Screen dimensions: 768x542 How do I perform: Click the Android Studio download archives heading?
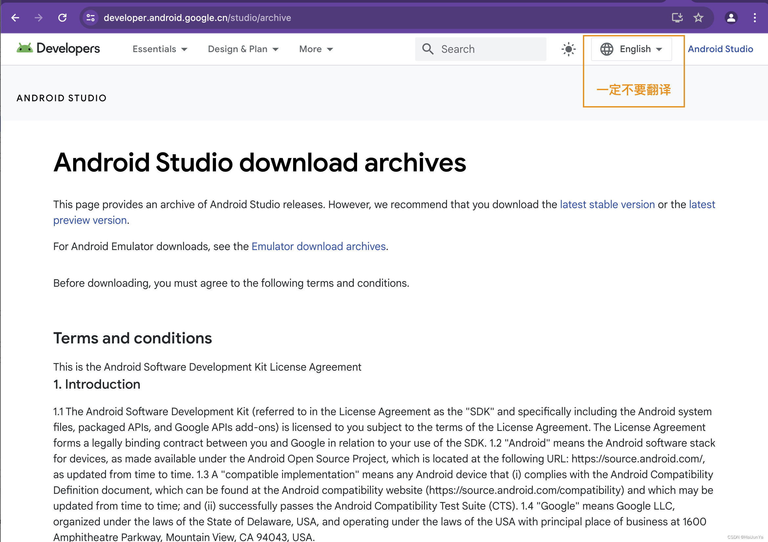pos(260,163)
